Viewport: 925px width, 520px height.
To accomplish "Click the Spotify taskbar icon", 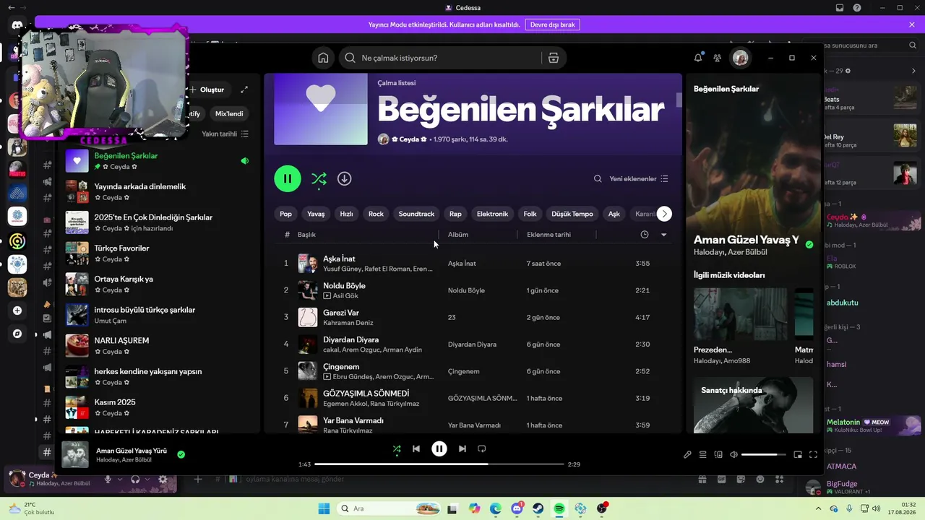I will coord(559,508).
